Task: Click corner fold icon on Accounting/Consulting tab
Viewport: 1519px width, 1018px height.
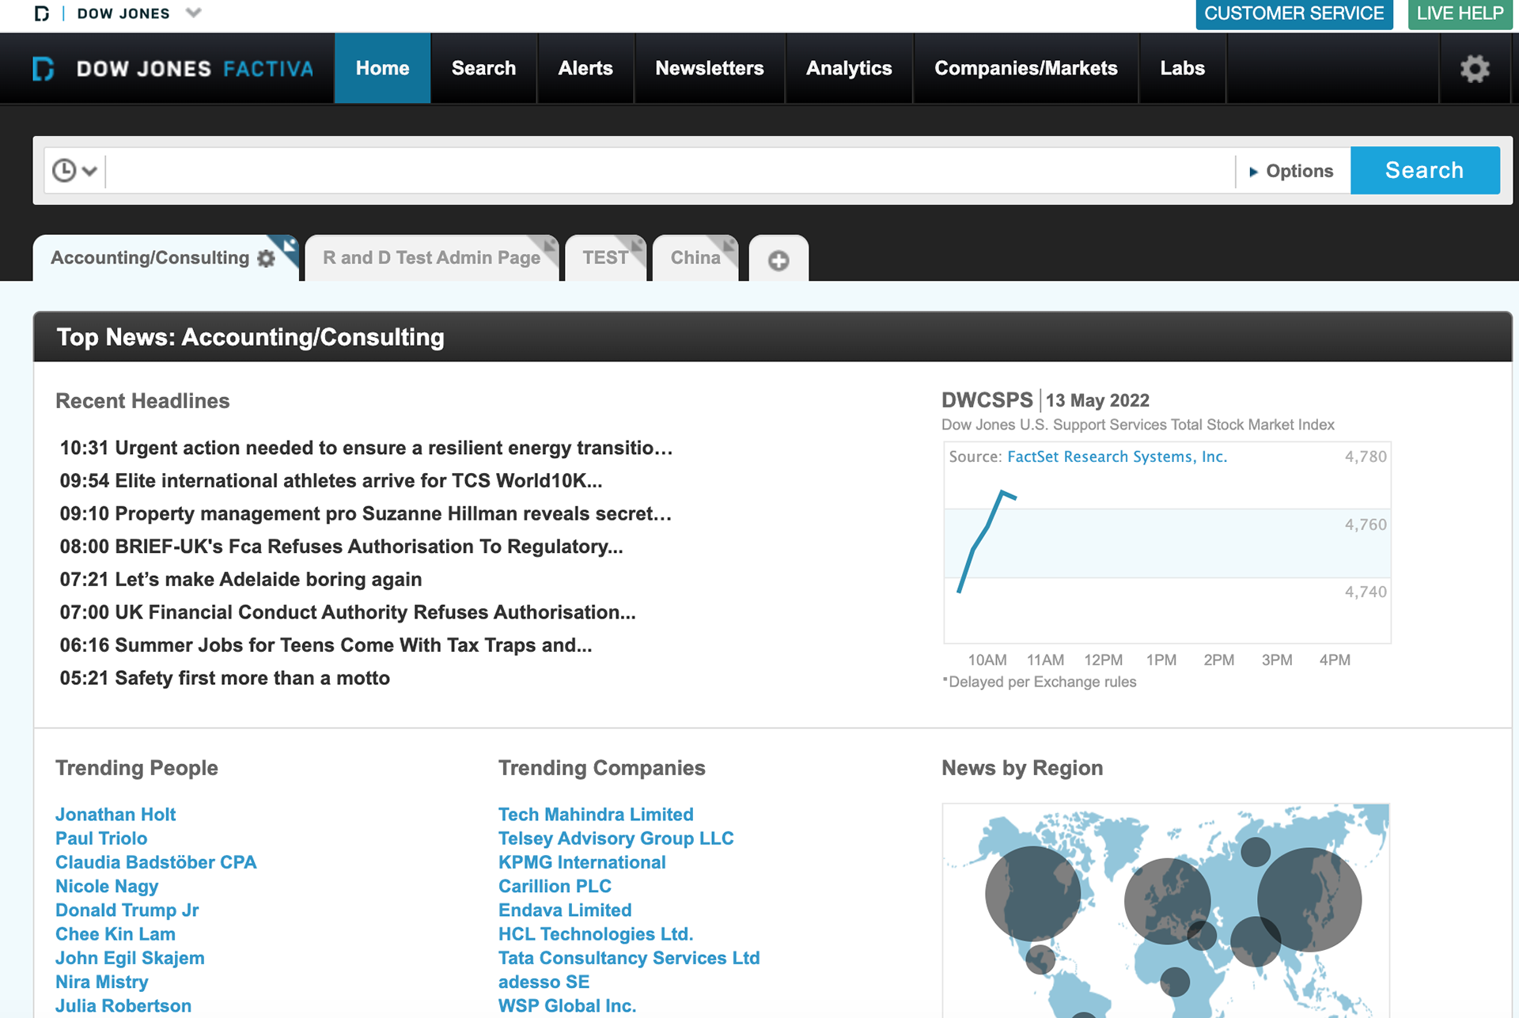Action: pyautogui.click(x=289, y=246)
